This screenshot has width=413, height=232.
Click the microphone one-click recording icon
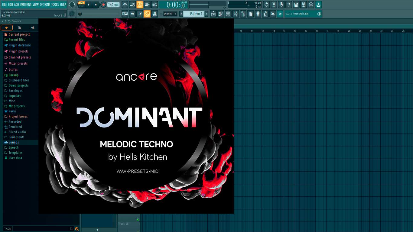pyautogui.click(x=281, y=5)
